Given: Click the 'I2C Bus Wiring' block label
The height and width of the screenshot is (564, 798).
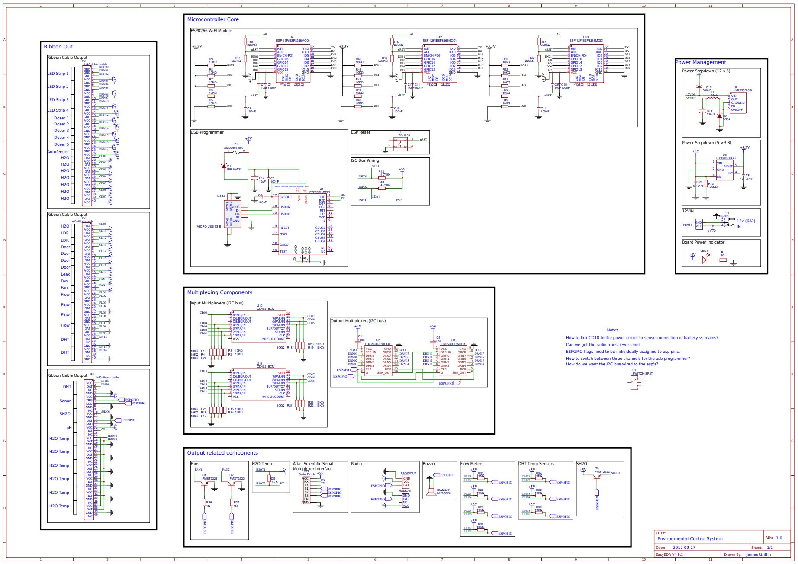Looking at the screenshot, I should [365, 160].
